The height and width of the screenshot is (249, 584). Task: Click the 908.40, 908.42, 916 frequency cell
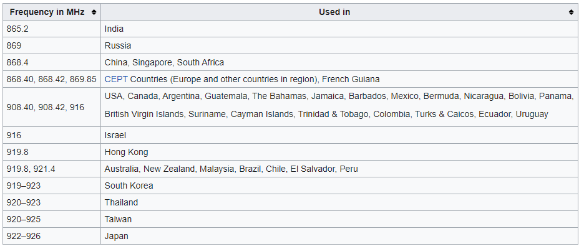(52, 107)
